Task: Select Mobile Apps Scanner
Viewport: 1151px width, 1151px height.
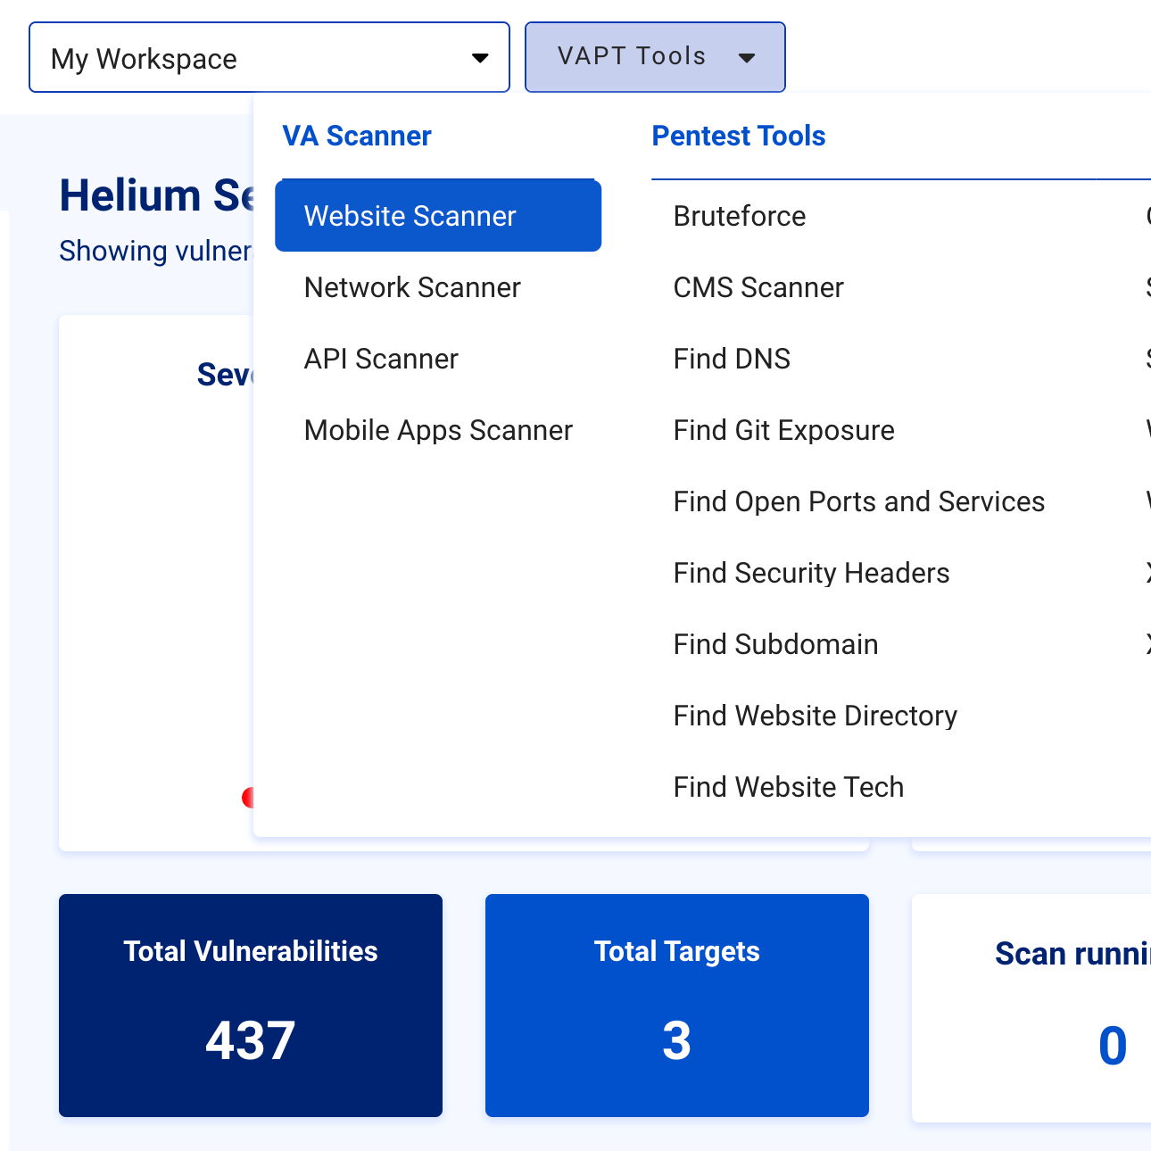Action: point(438,430)
